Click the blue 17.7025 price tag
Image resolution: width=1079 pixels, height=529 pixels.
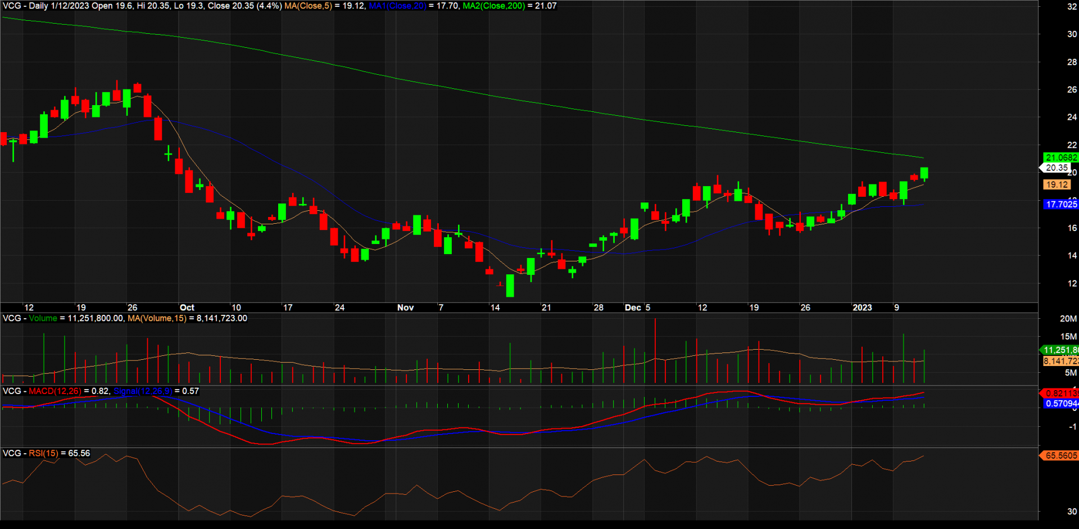pyautogui.click(x=1061, y=204)
